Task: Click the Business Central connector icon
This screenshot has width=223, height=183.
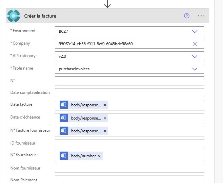Action: click(x=14, y=16)
